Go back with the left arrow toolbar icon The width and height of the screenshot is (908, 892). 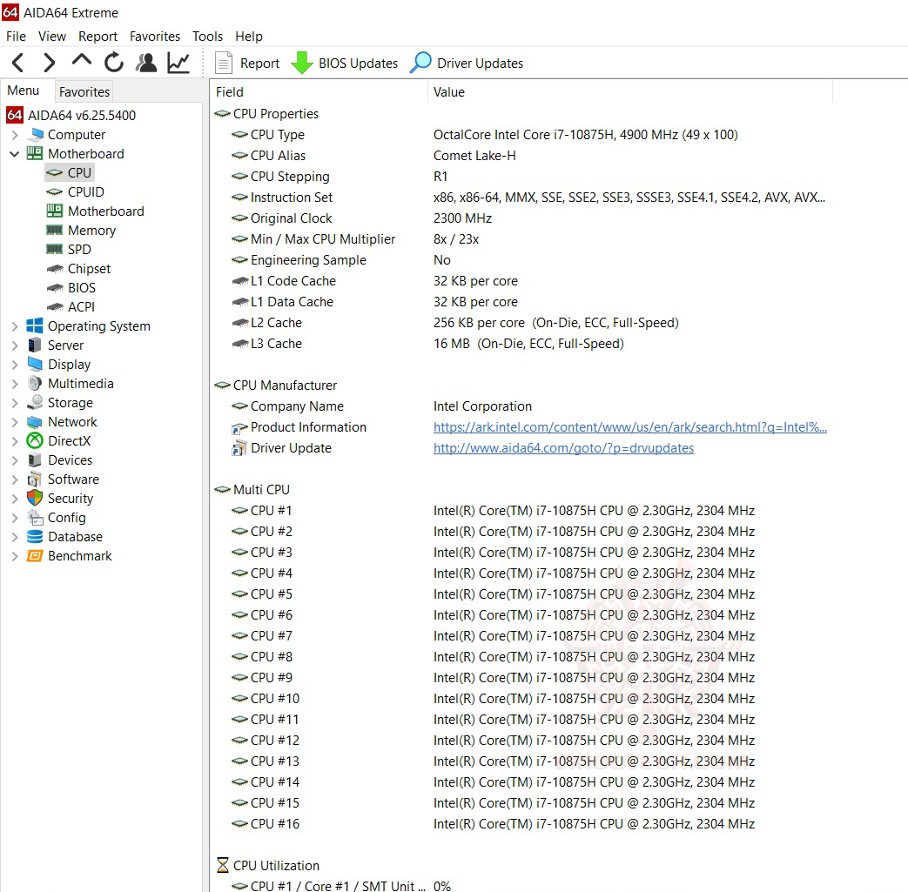18,63
